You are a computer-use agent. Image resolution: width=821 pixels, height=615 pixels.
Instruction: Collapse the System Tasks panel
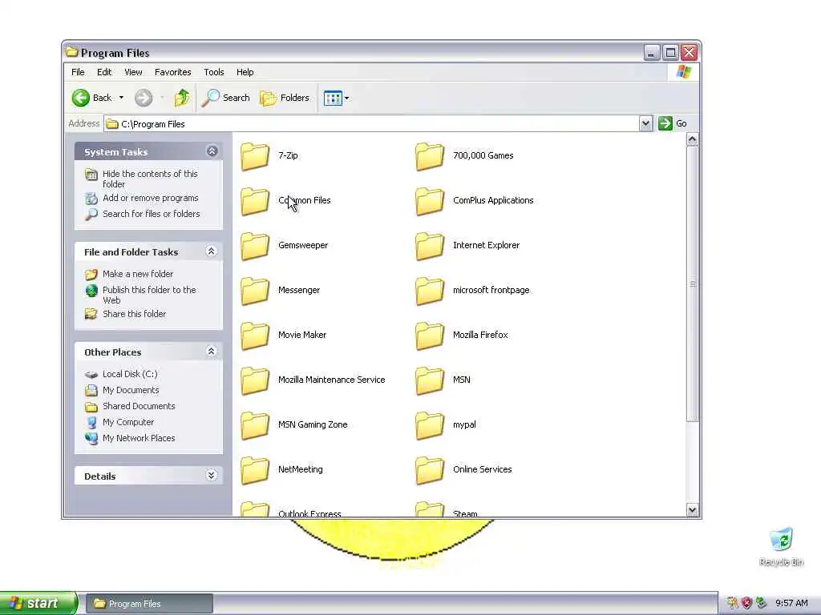tap(212, 151)
